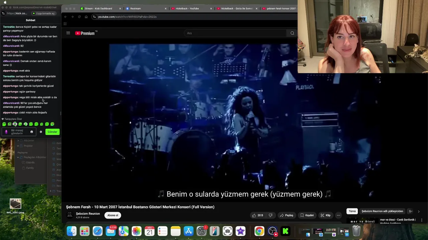428x240 pixels.
Task: Click in the YouTube 'Ara' search field
Action: [236, 33]
